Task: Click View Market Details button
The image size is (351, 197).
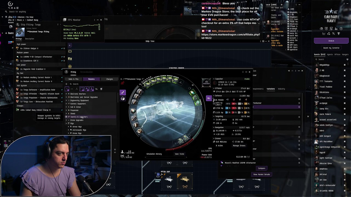Action: tap(262, 174)
